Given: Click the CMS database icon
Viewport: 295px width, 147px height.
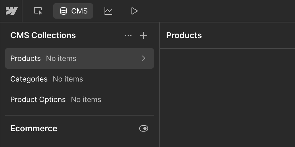Looking at the screenshot, I should [63, 11].
